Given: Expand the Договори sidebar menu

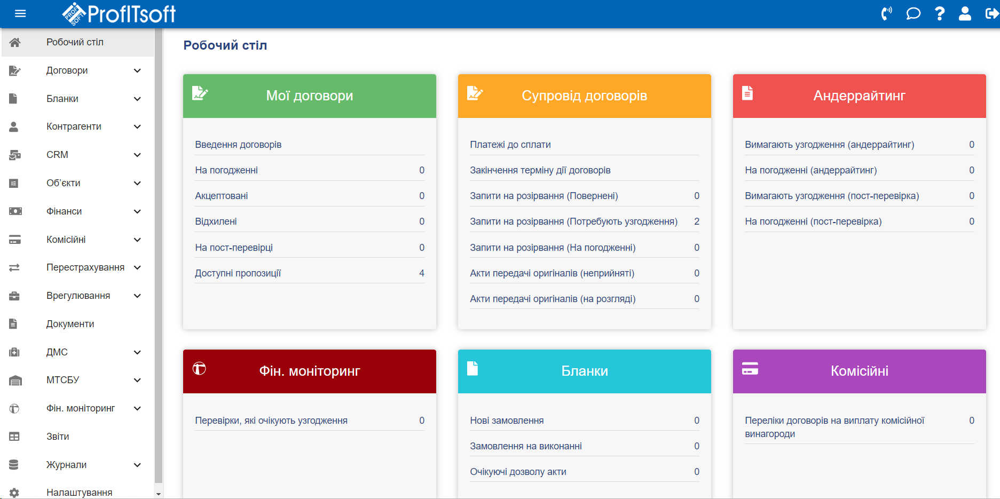Looking at the screenshot, I should (x=137, y=70).
